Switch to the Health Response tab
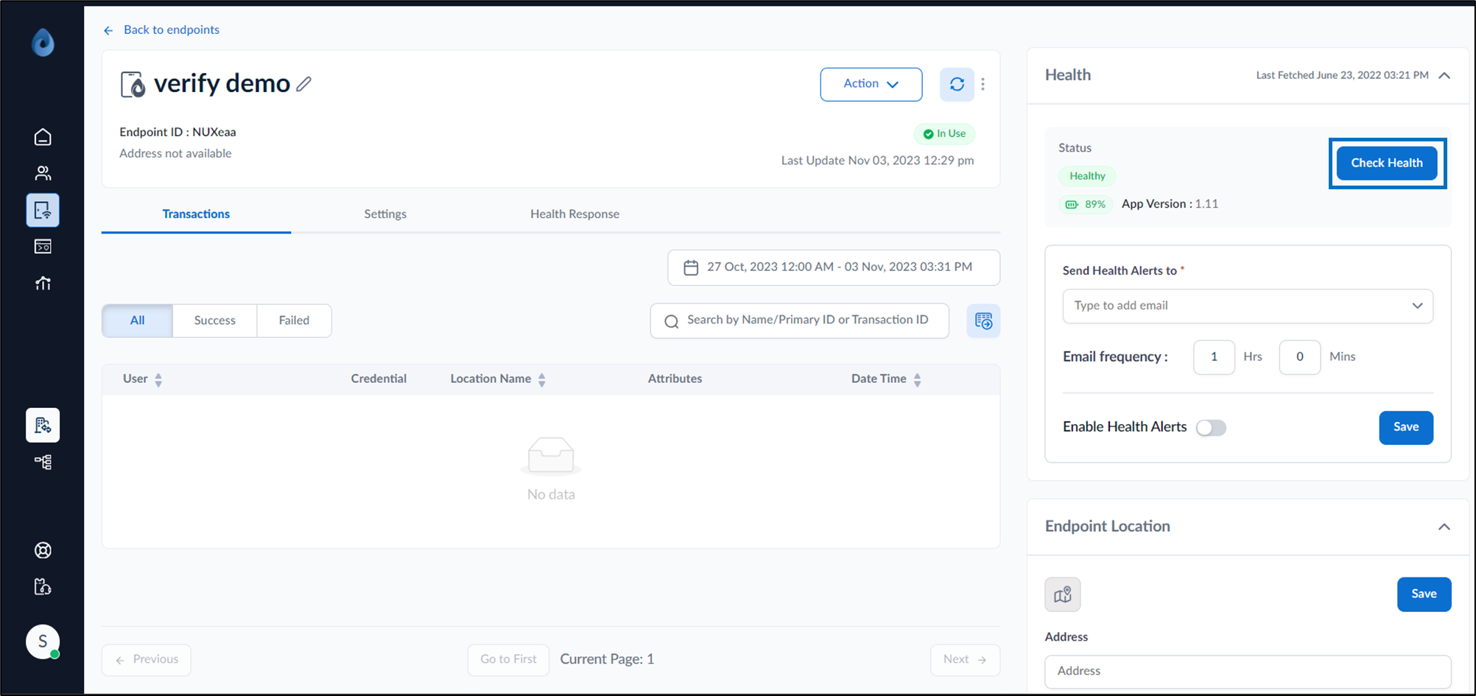This screenshot has height=696, width=1476. tap(574, 214)
